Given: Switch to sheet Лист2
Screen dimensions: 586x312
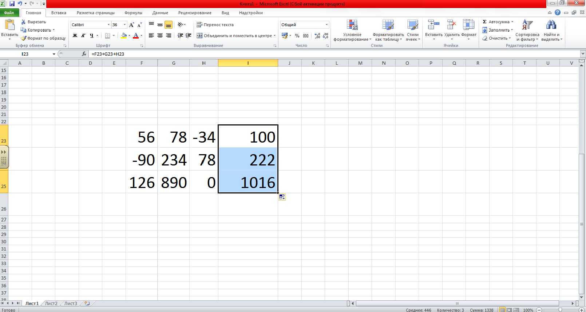Looking at the screenshot, I should tap(51, 303).
